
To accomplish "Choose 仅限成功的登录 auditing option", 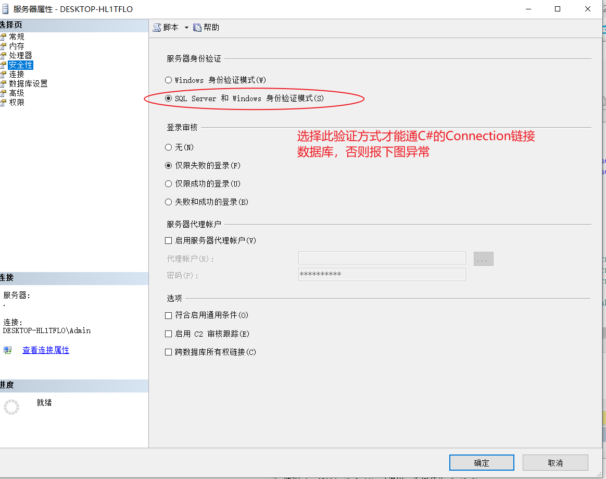I will [168, 184].
